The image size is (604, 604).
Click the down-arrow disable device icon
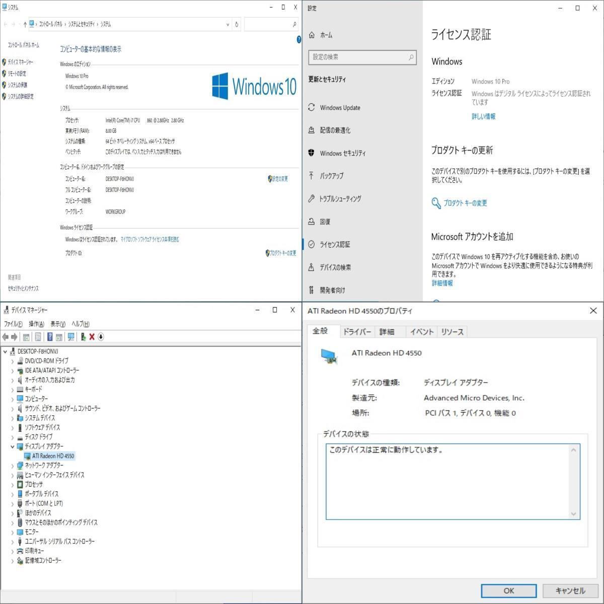(101, 337)
